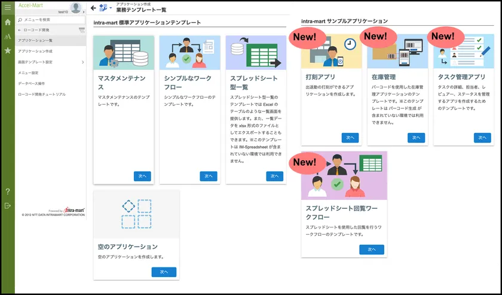Open データベース操作 menu item

point(51,84)
